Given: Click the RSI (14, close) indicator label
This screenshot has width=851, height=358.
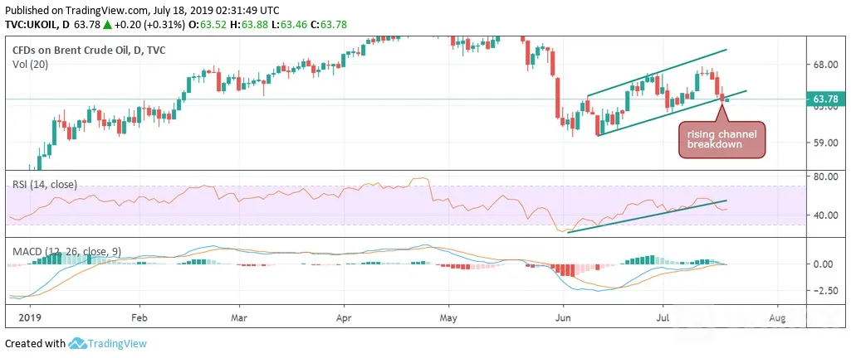Looking at the screenshot, I should tap(45, 185).
